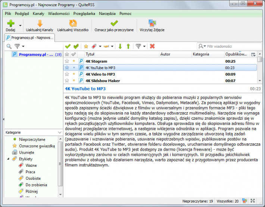Viewport: 265px width, 207px height.
Task: Toggle read status of 4K Stogram
Action: pyautogui.click(x=74, y=61)
